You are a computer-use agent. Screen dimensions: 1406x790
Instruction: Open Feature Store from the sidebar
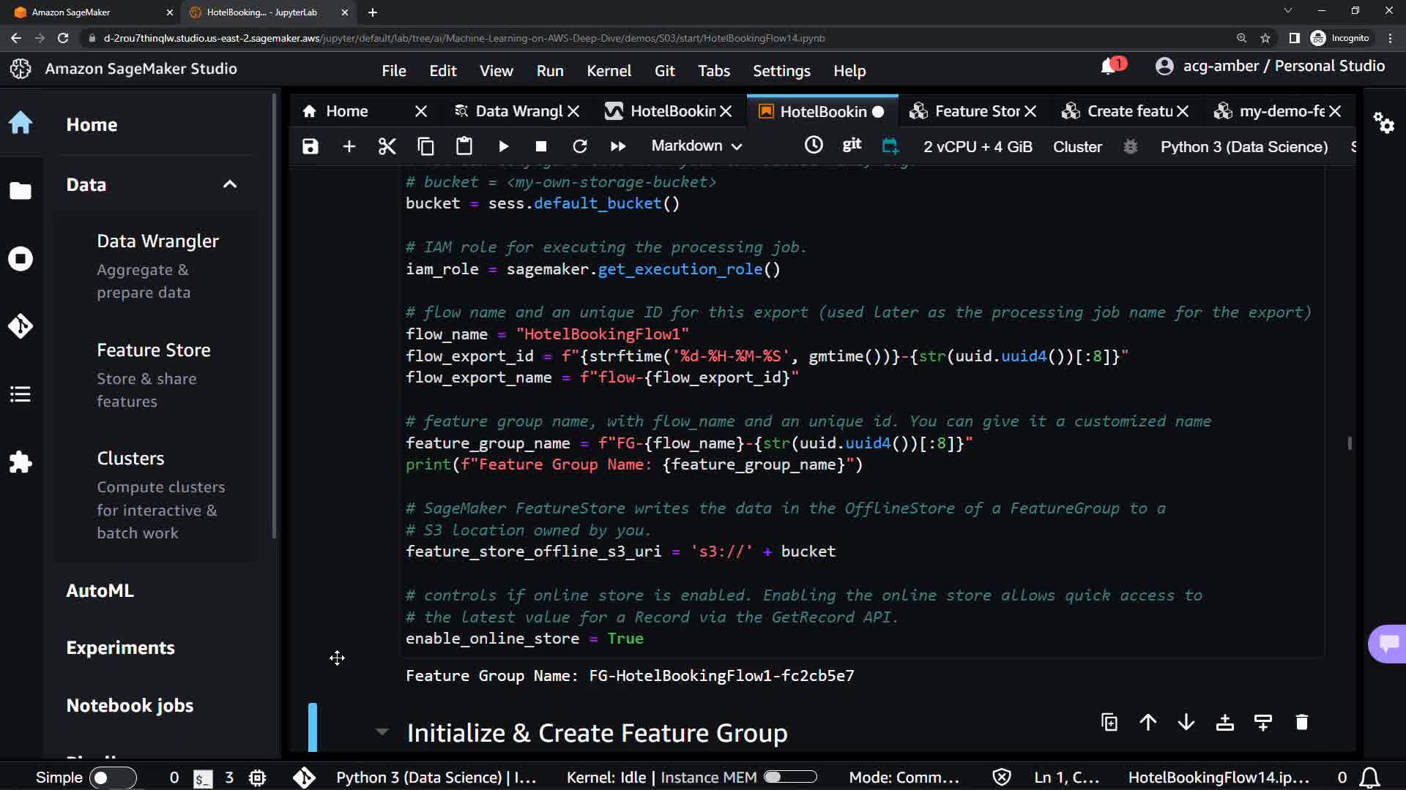[x=154, y=350]
